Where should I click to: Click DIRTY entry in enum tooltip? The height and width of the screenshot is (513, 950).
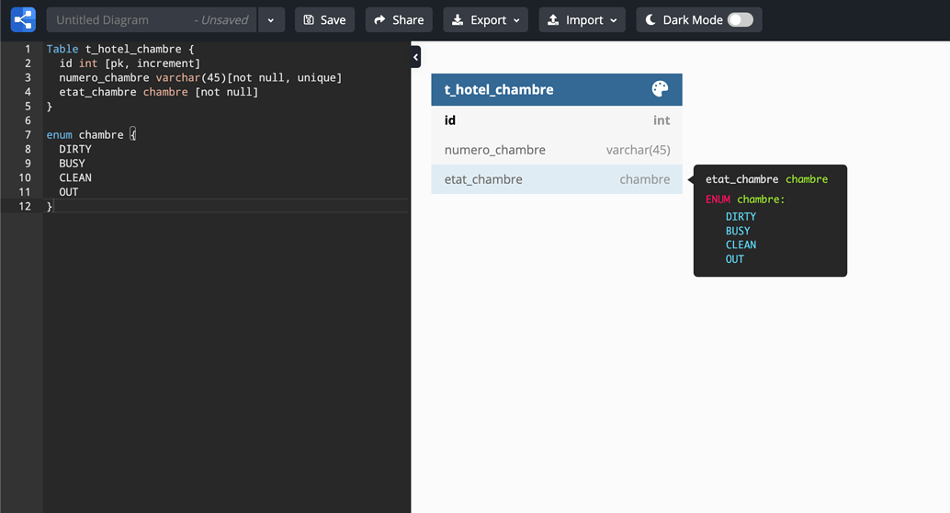point(741,216)
